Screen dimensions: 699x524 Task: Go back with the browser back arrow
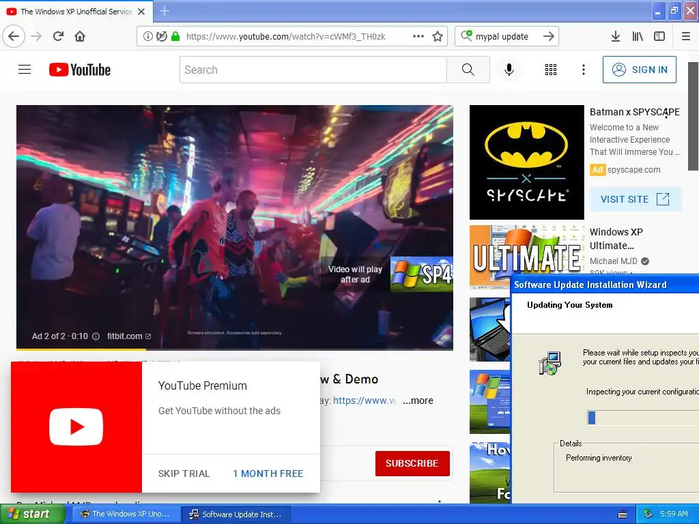(14, 36)
